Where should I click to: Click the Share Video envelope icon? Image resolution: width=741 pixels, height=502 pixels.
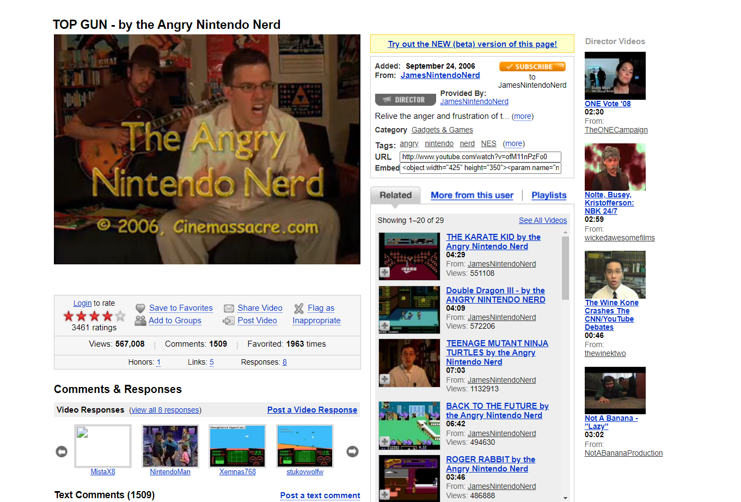click(x=229, y=309)
